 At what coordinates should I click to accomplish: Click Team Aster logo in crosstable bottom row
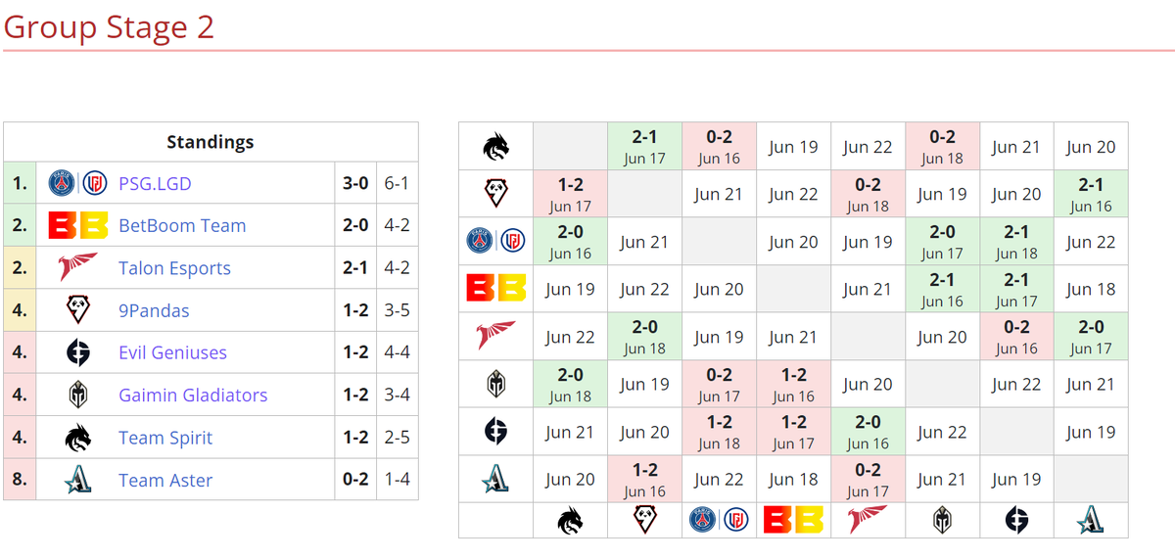click(x=1091, y=520)
